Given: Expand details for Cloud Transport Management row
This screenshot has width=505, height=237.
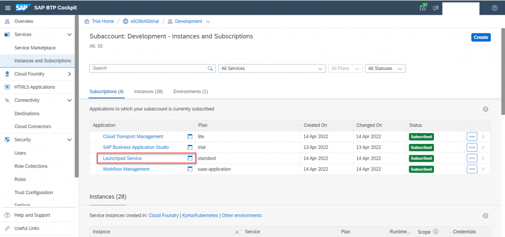Looking at the screenshot, I should pos(483,136).
